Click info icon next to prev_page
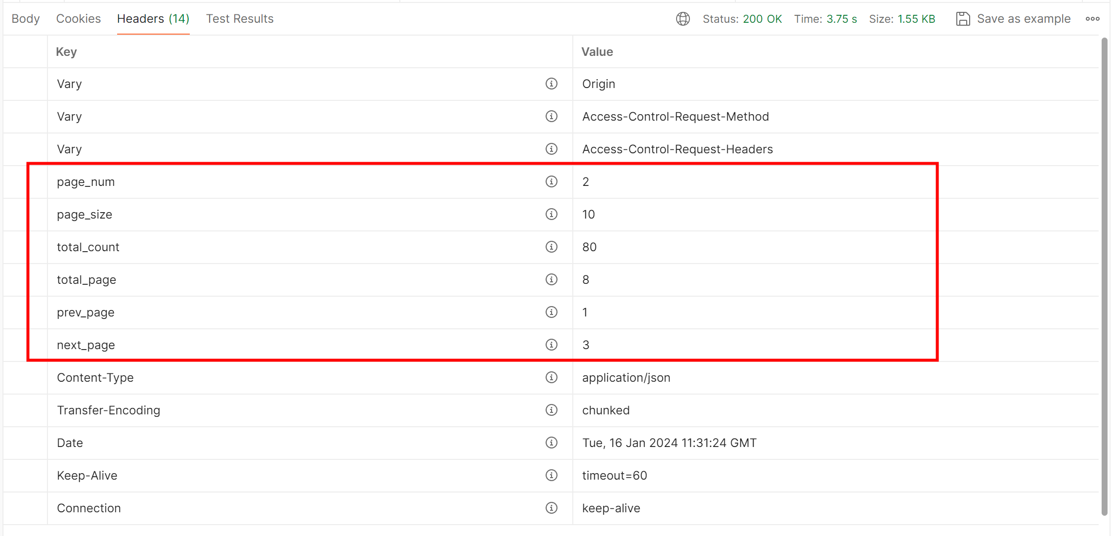 pos(552,312)
